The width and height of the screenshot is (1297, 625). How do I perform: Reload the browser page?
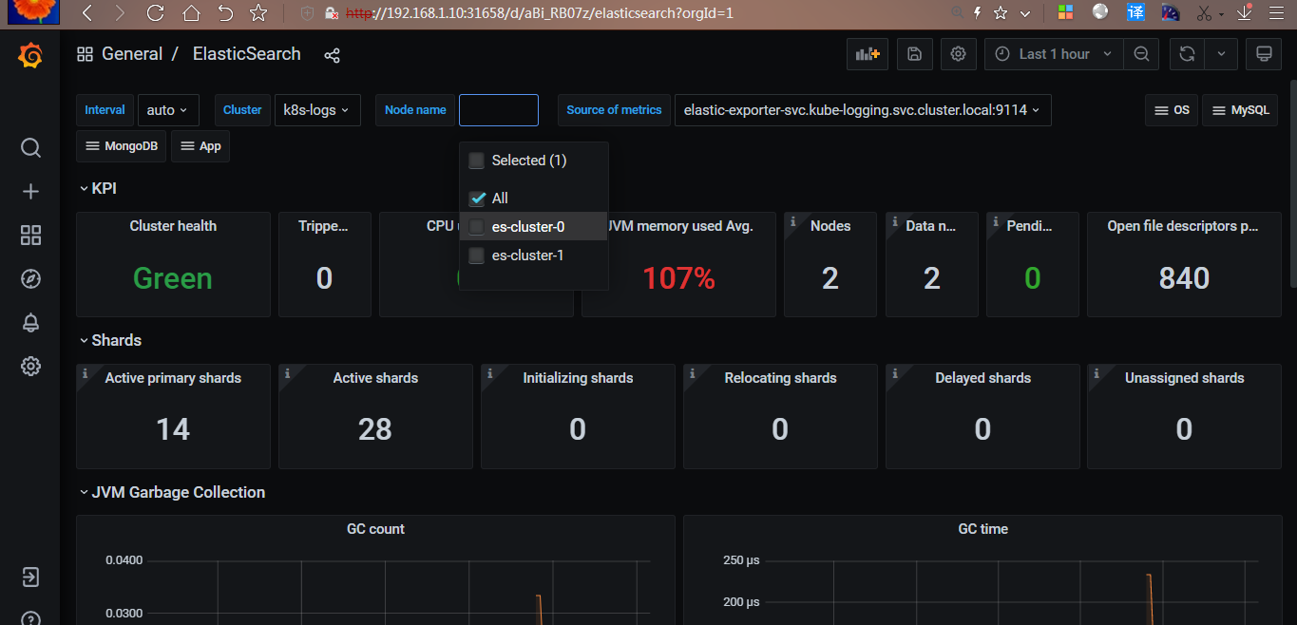(155, 13)
